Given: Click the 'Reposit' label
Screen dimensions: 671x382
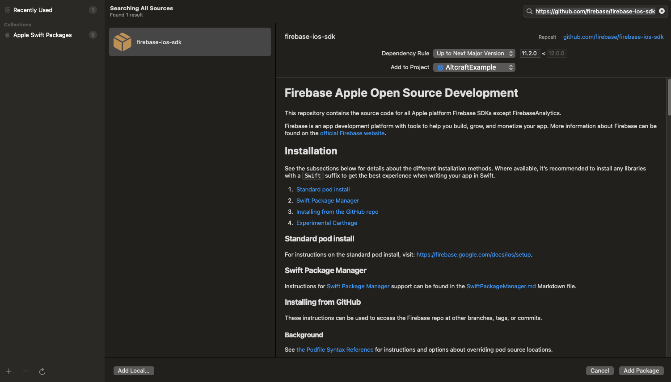Looking at the screenshot, I should (547, 37).
